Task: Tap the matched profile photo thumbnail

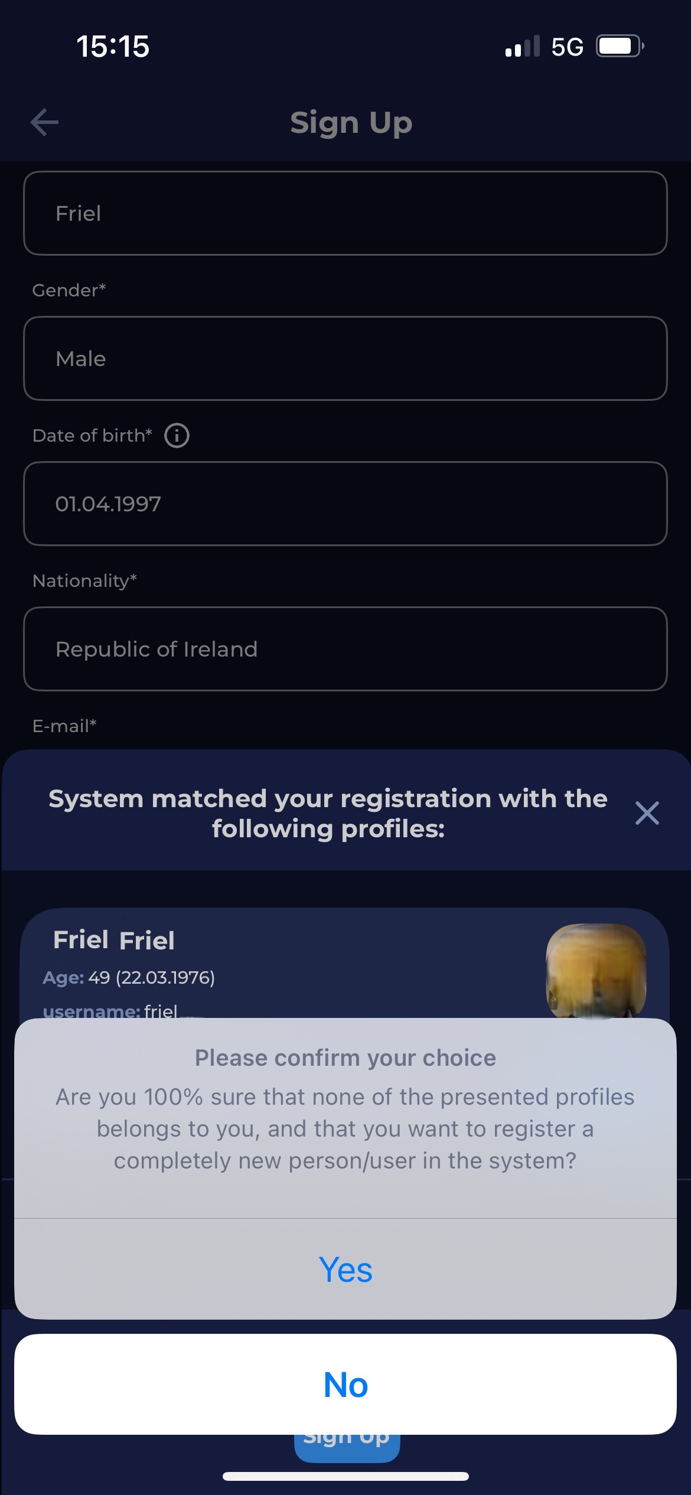Action: pos(596,970)
